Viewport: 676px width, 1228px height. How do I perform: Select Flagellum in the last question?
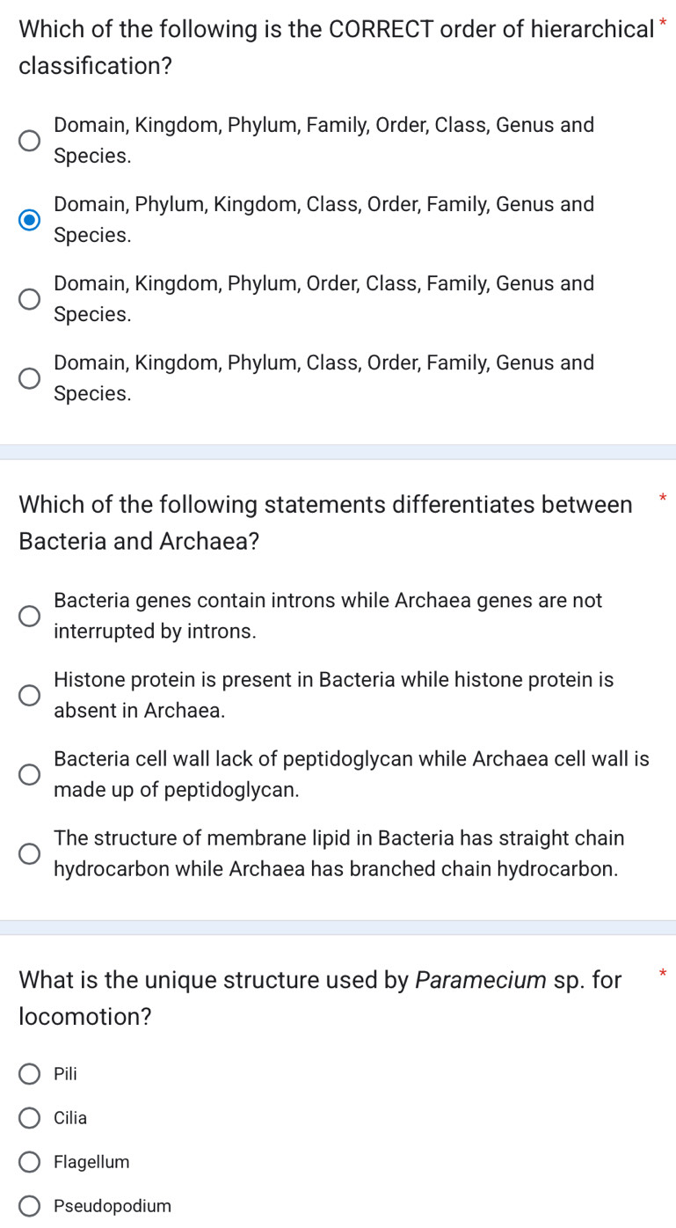pyautogui.click(x=29, y=1162)
